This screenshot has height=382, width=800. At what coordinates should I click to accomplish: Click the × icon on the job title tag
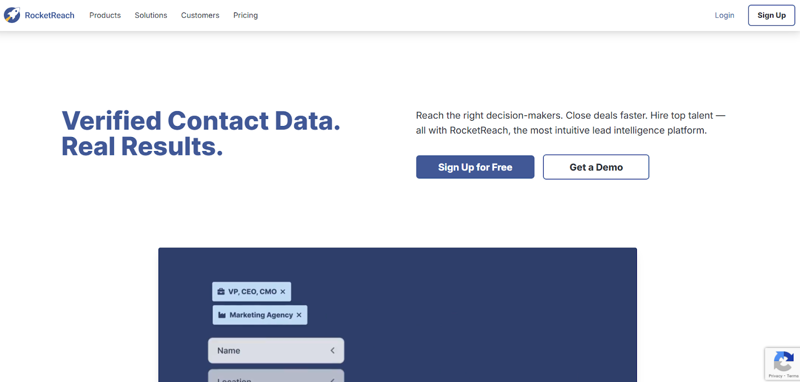pyautogui.click(x=283, y=291)
